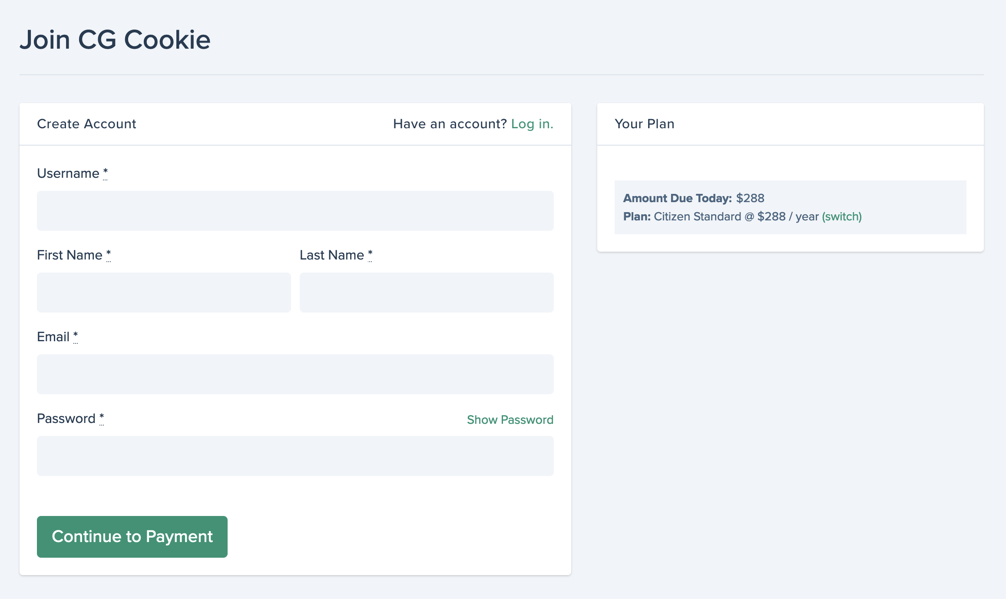Click into the Email field
The height and width of the screenshot is (599, 1006).
coord(295,374)
